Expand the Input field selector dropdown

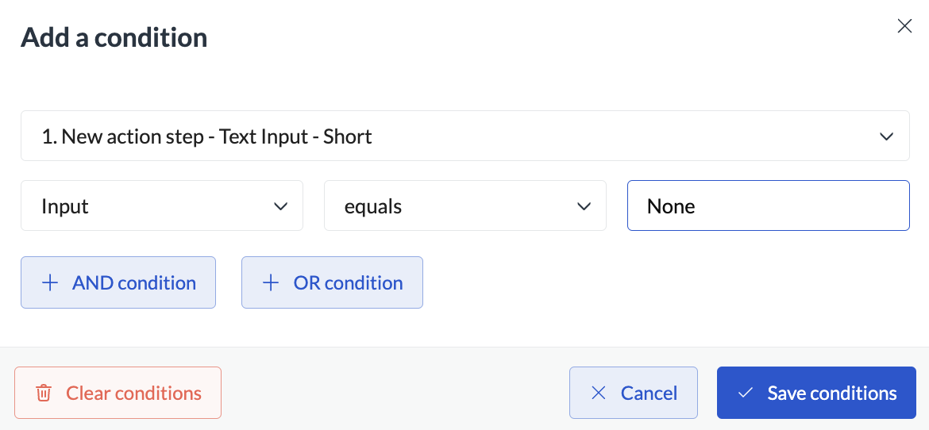(161, 206)
